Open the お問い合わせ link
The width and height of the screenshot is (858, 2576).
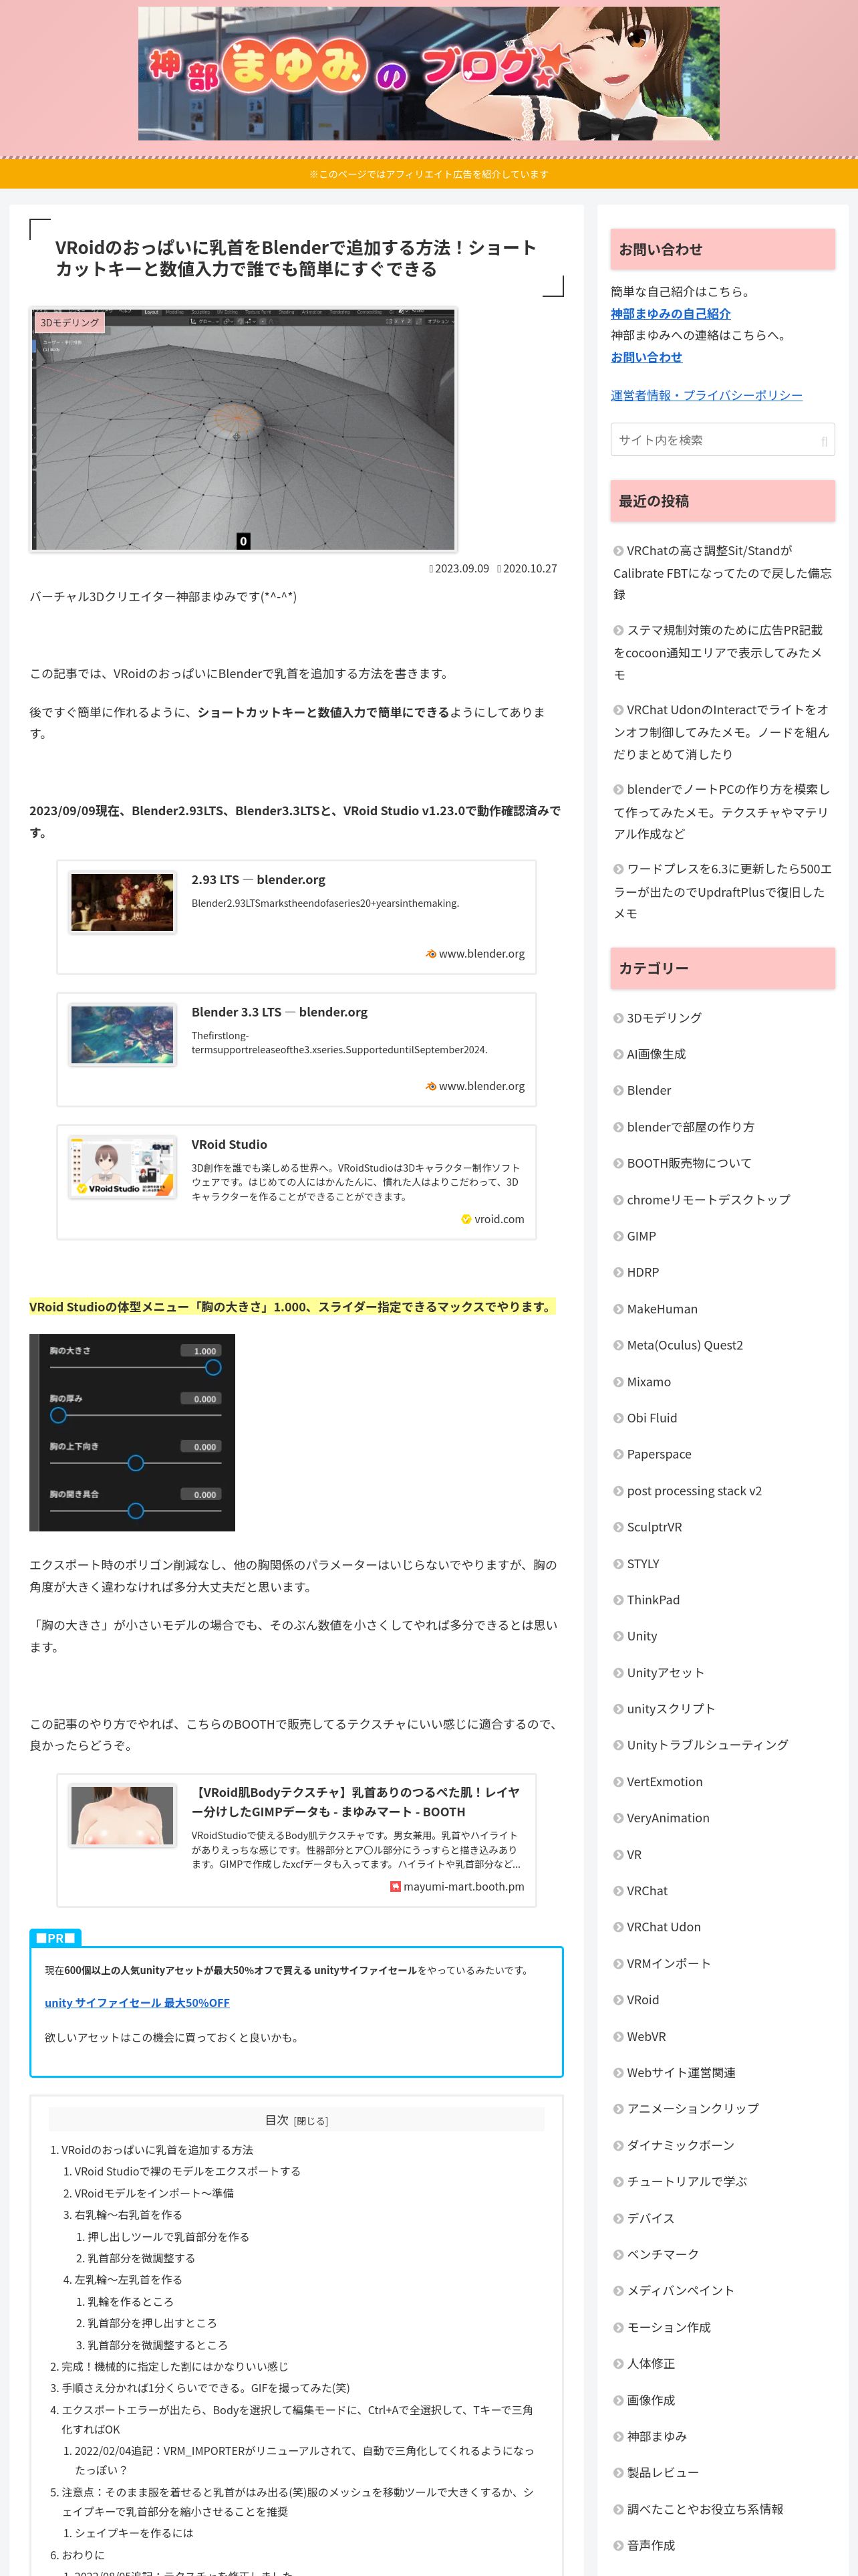click(646, 357)
